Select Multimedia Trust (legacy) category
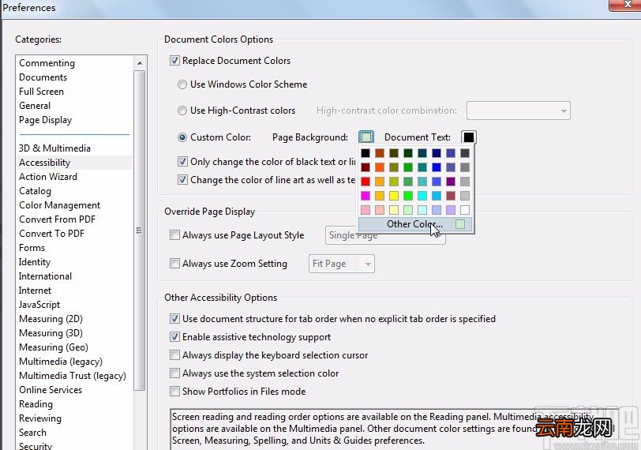 point(73,376)
